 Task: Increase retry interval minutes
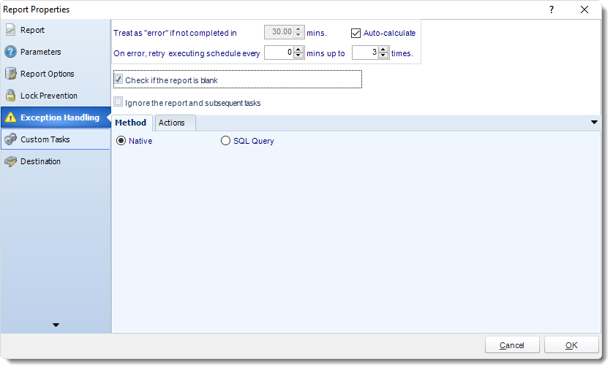298,49
